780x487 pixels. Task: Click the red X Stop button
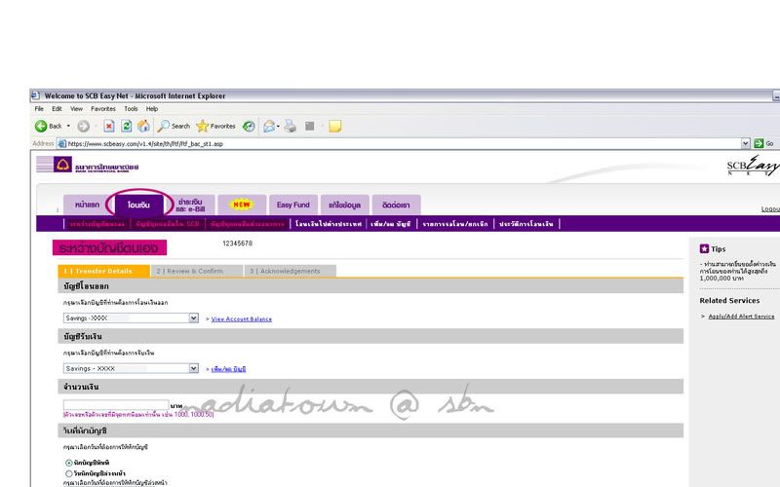109,127
